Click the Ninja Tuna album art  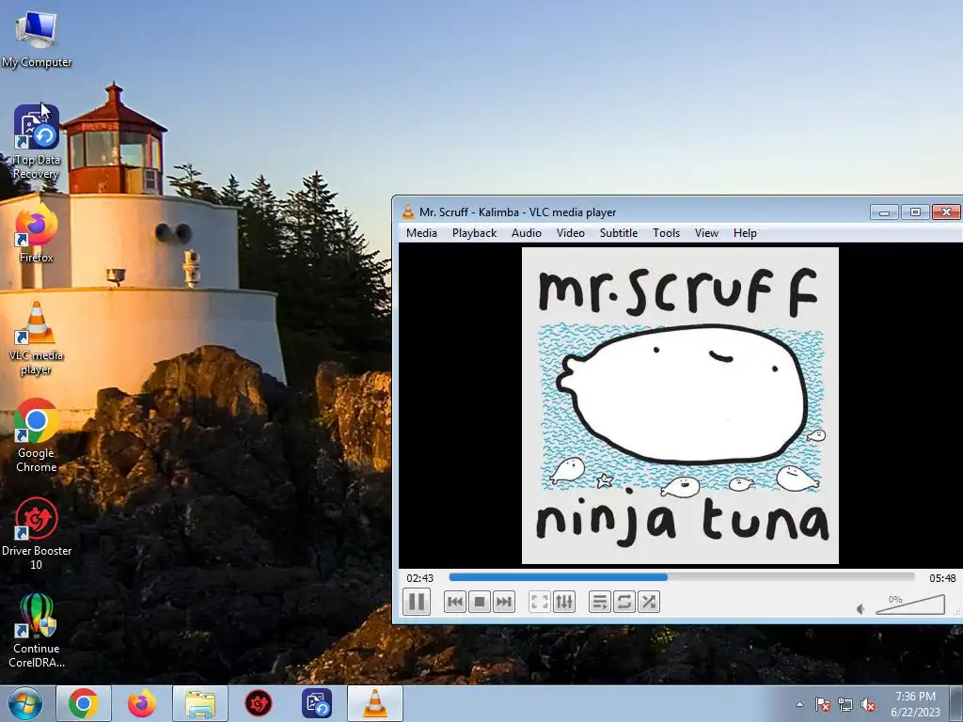[x=680, y=405]
